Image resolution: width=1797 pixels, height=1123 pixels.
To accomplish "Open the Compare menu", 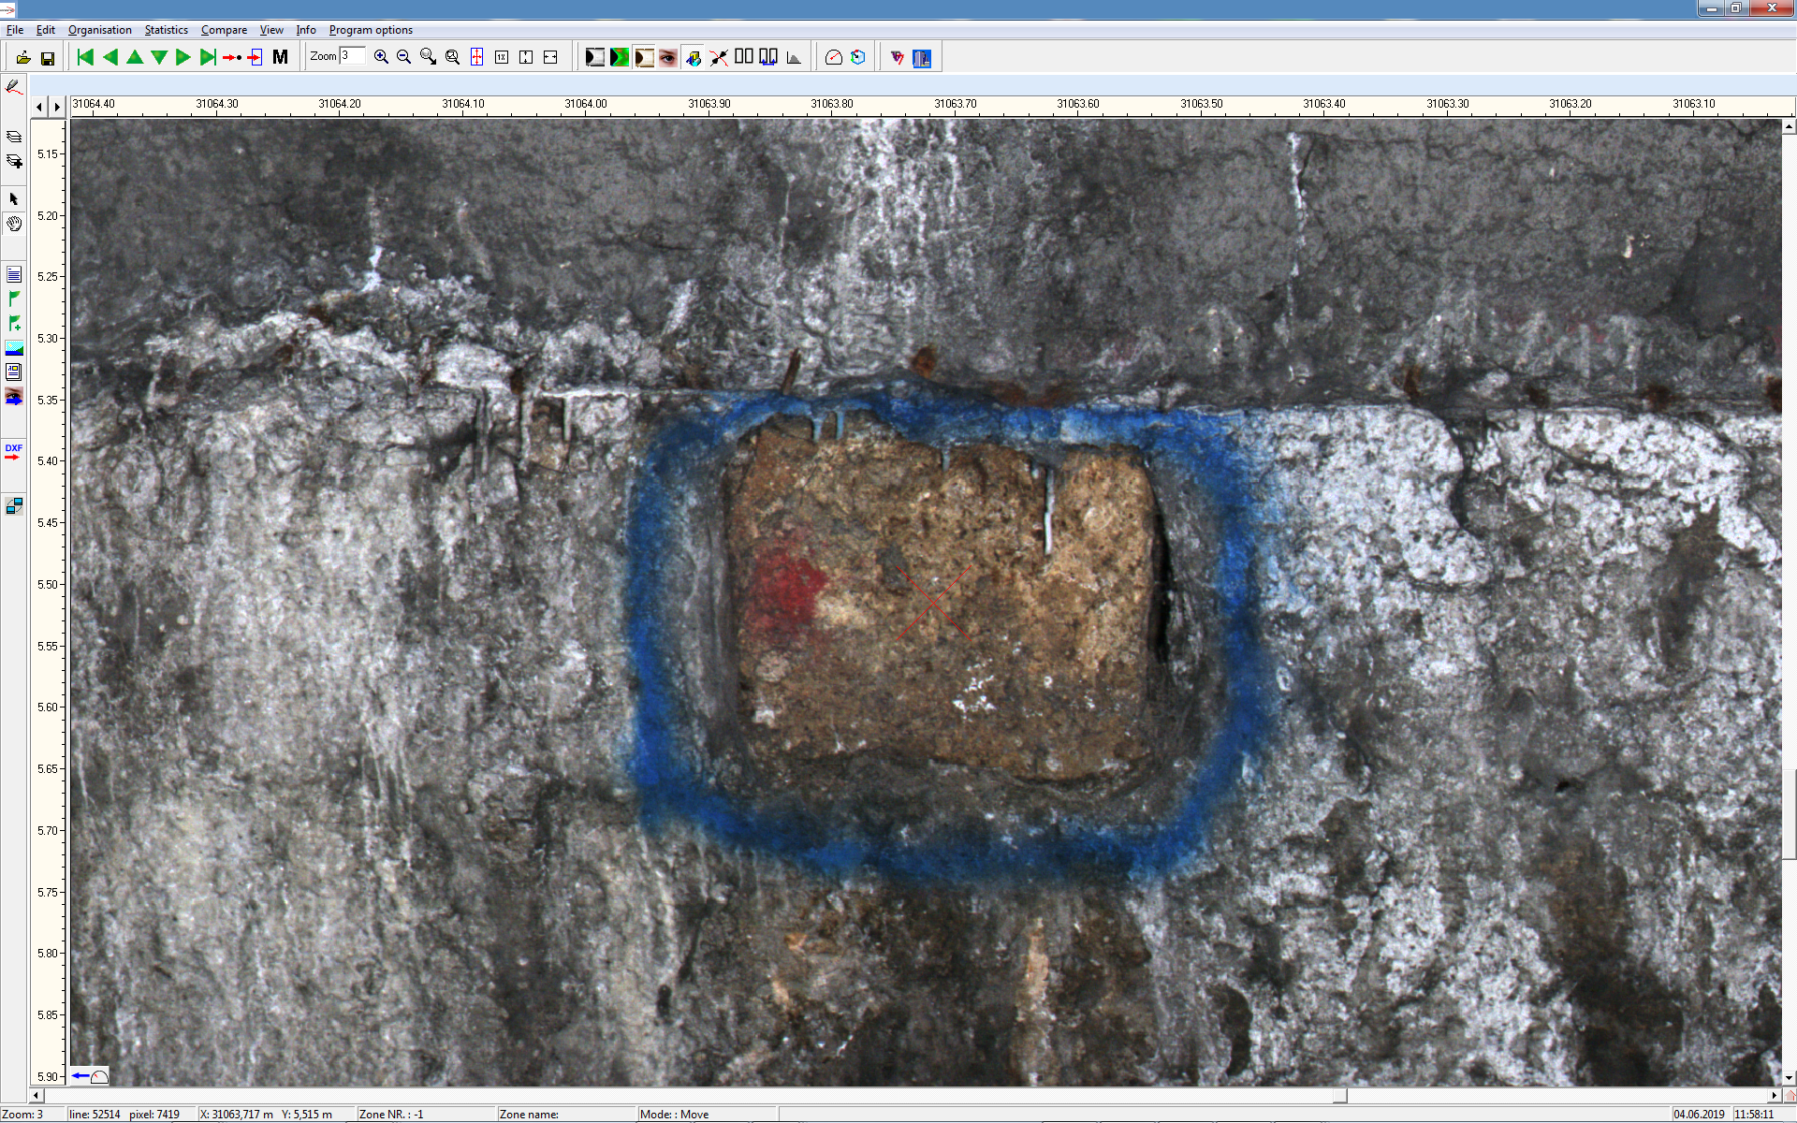I will (224, 30).
